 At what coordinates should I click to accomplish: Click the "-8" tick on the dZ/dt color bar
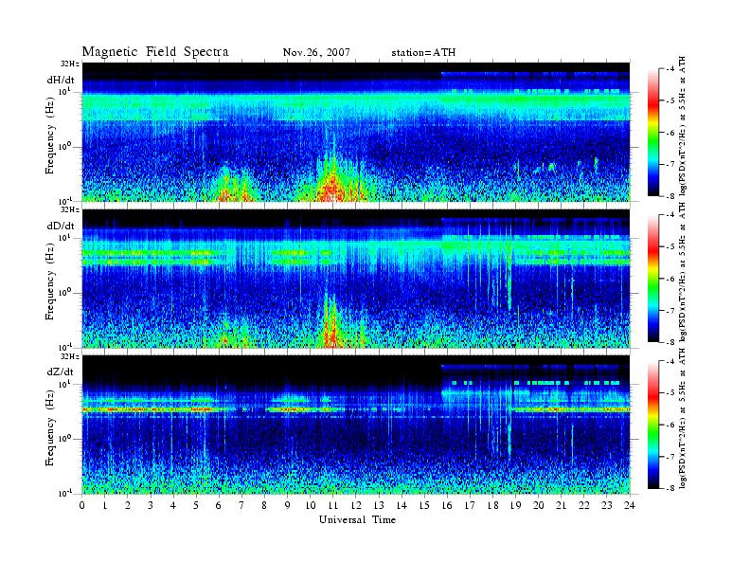coord(671,489)
